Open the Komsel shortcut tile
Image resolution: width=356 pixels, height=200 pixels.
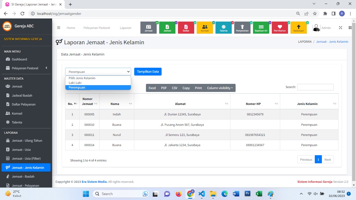tap(205, 28)
